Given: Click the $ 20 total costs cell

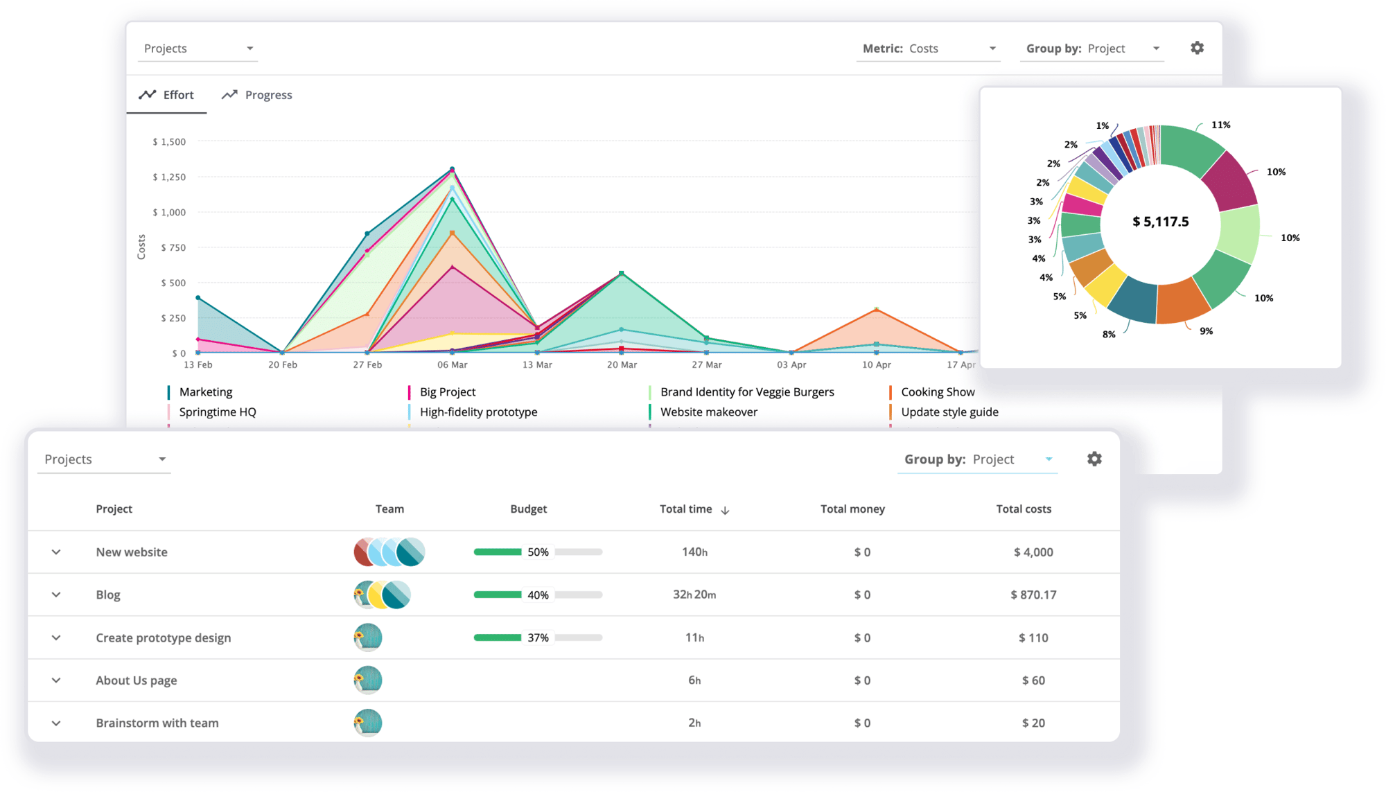Looking at the screenshot, I should pos(1033,723).
